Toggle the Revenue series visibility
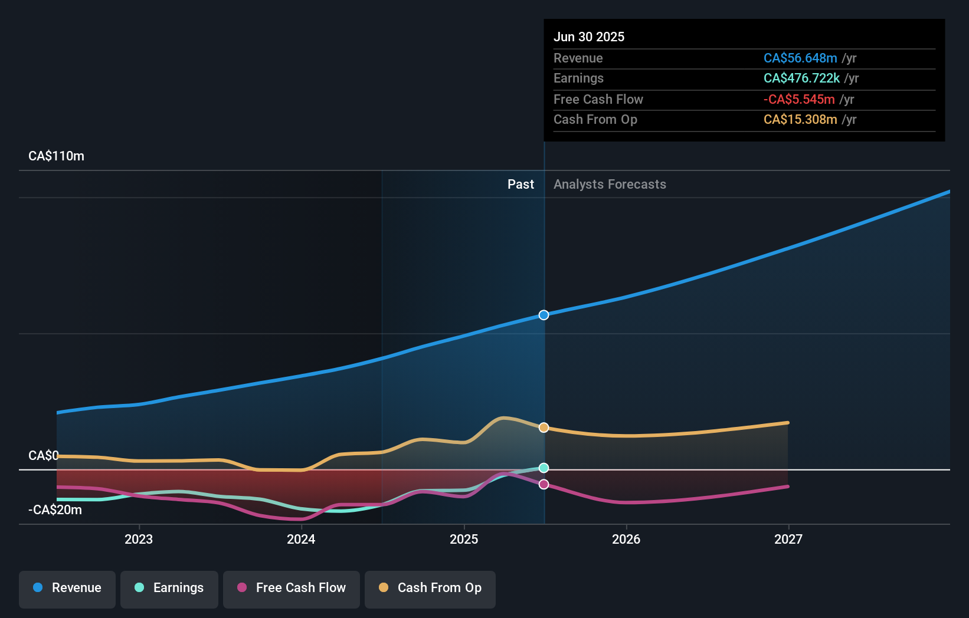Image resolution: width=969 pixels, height=618 pixels. coord(67,589)
